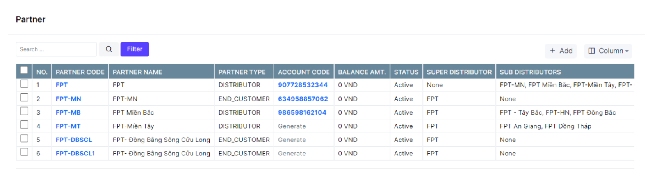This screenshot has height=178, width=650.
Task: Open account code 634958857062
Action: click(x=303, y=99)
